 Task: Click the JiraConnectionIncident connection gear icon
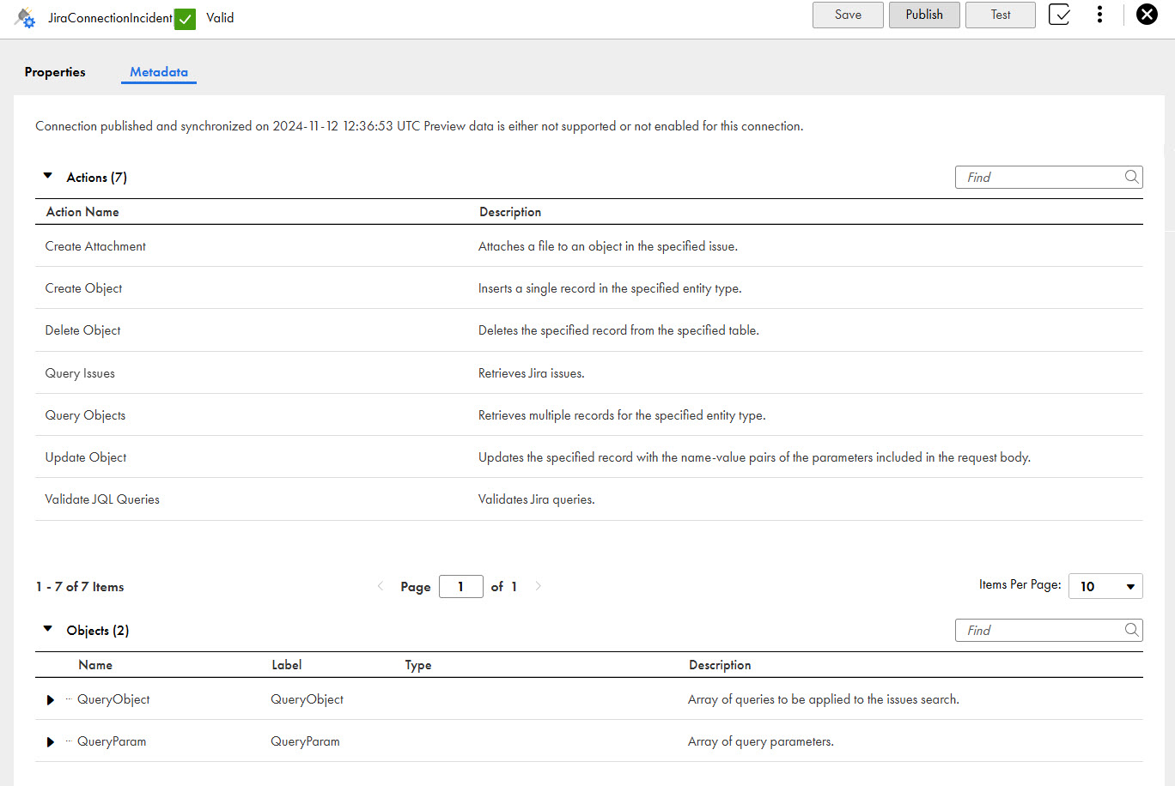(26, 17)
